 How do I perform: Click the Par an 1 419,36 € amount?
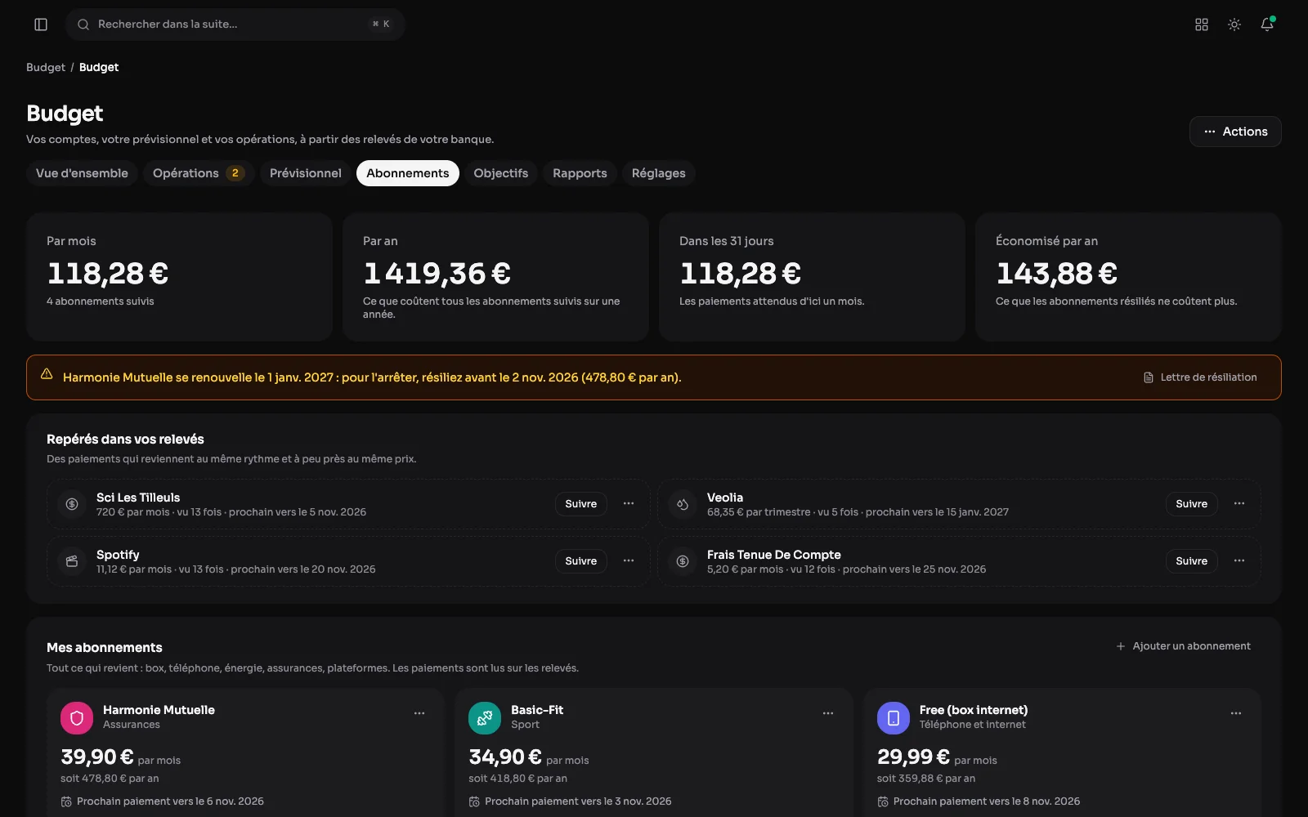(437, 273)
